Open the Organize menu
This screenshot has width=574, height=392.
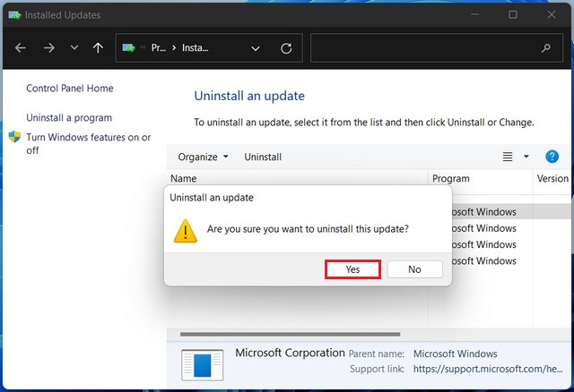[x=203, y=157]
